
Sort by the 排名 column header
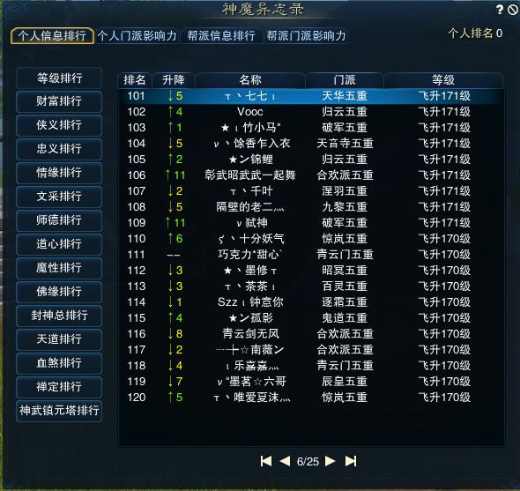point(135,80)
